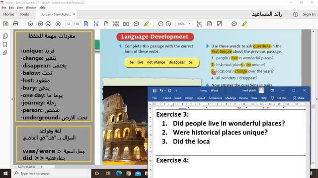318x178 pixels.
Task: Open the Word Design ribbon tab
Action: click(x=189, y=98)
